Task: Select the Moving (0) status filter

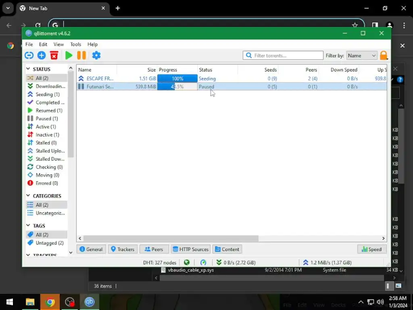Action: tap(47, 175)
